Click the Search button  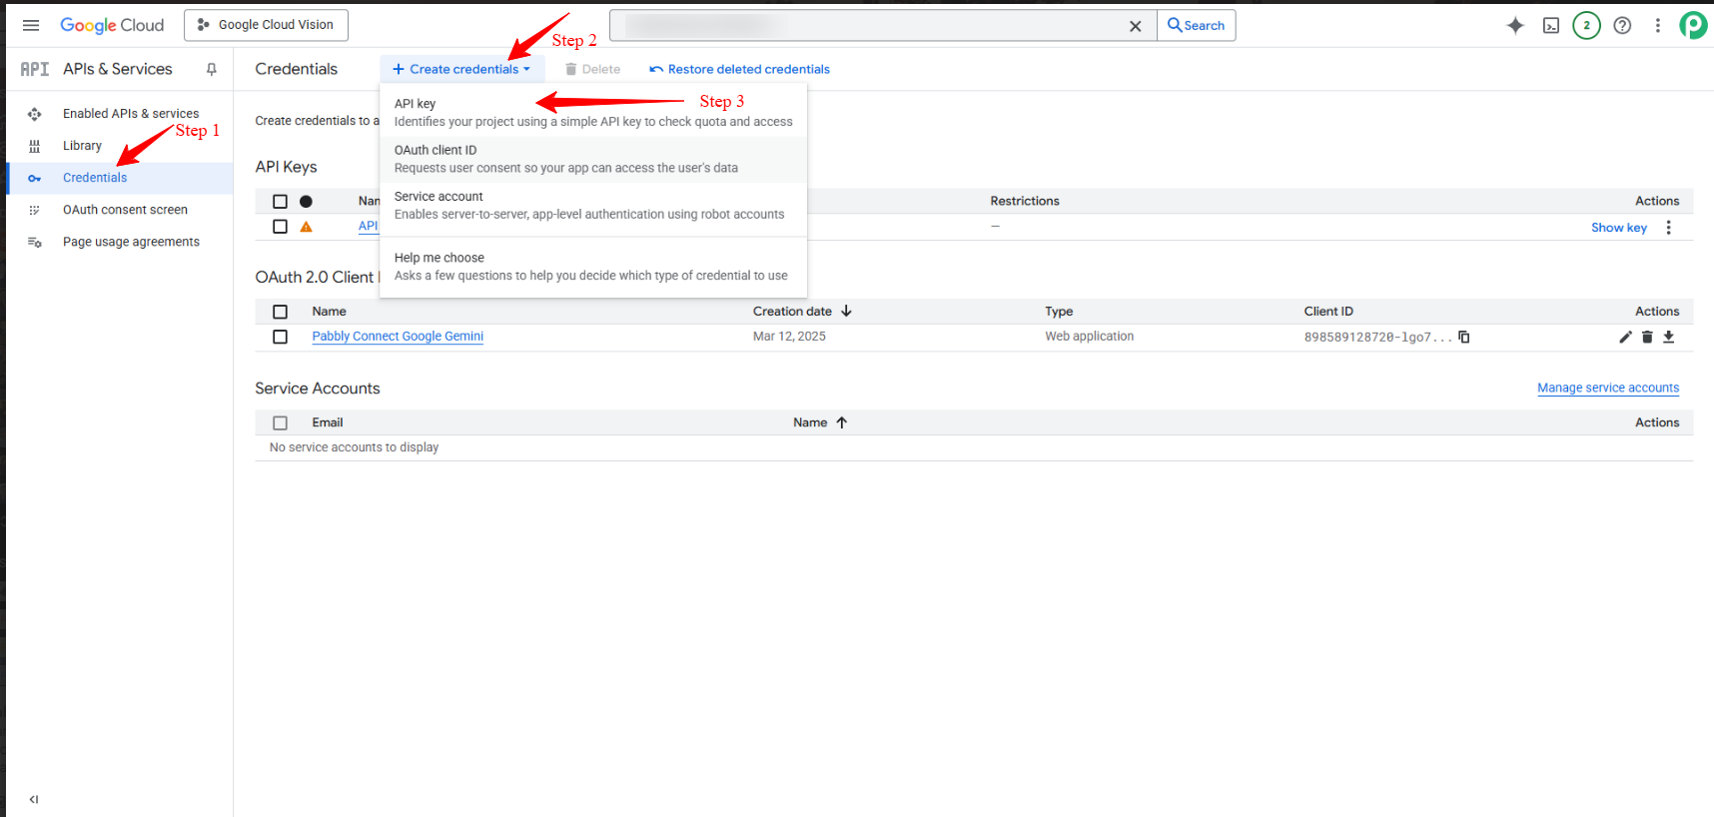coord(1196,25)
